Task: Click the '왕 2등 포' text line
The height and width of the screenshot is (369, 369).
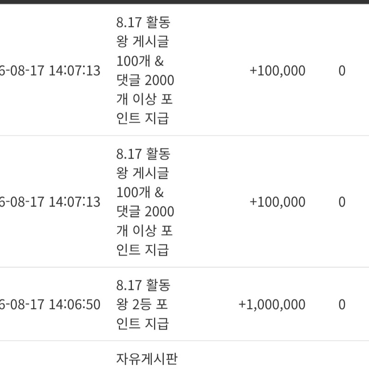Action: click(x=142, y=304)
